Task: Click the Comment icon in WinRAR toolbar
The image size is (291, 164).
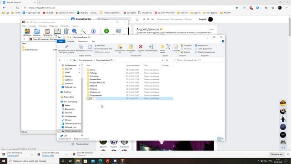Action: 118,31
